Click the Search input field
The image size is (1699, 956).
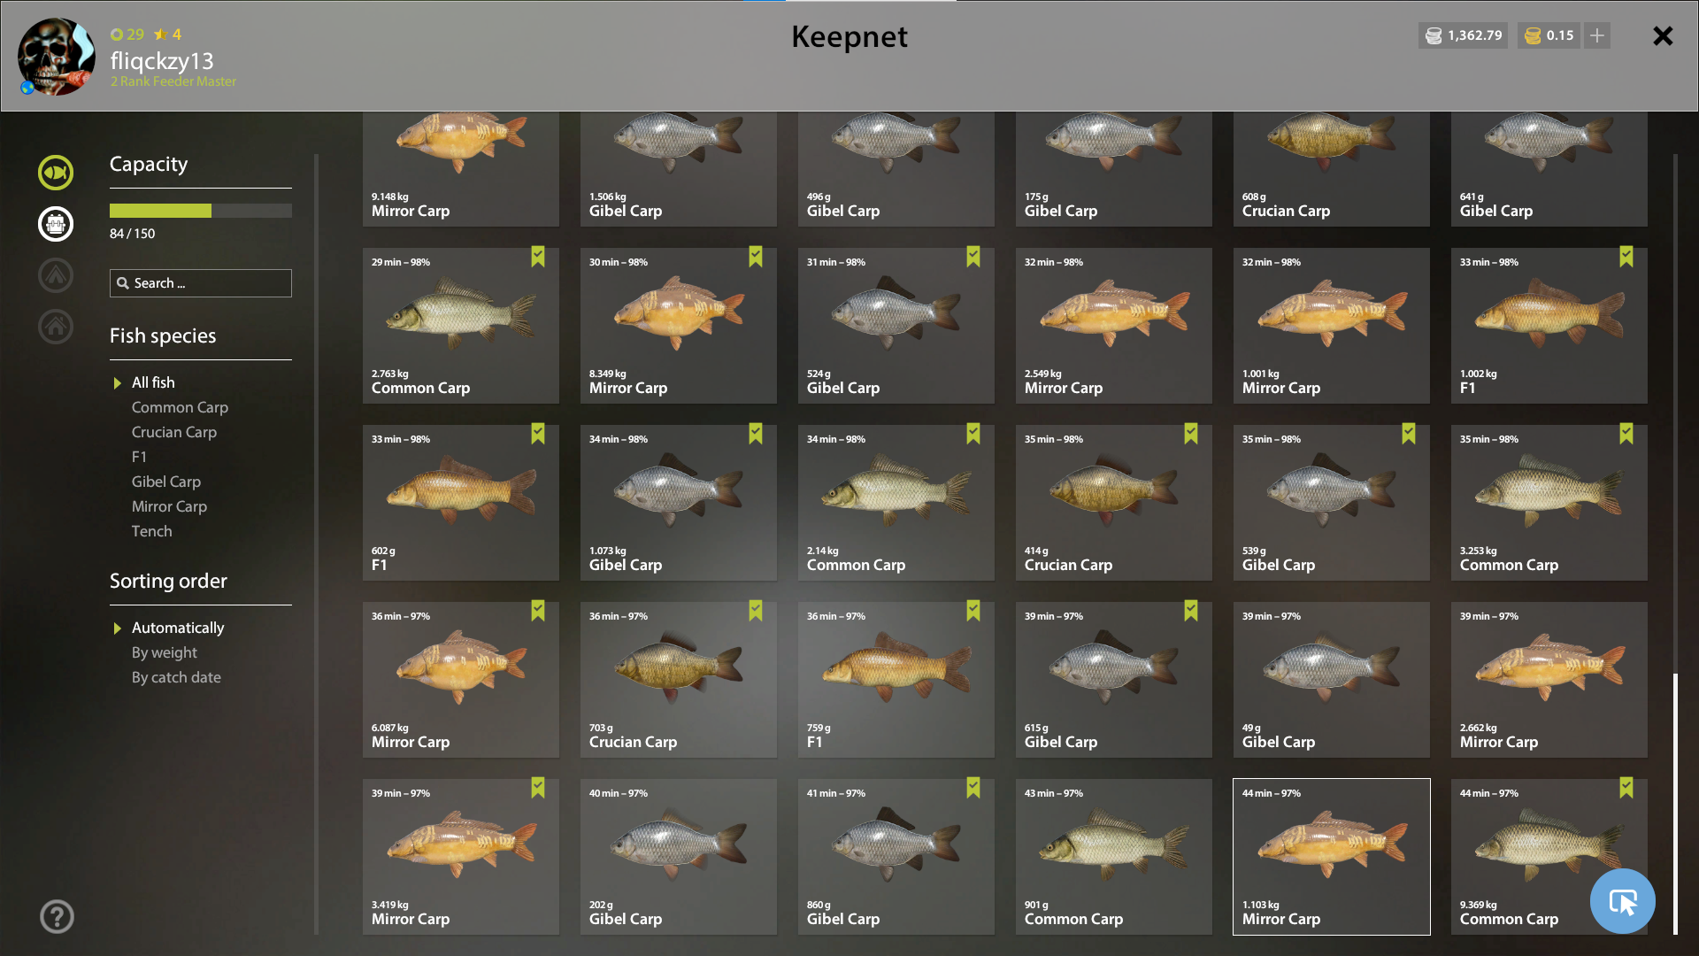point(201,283)
